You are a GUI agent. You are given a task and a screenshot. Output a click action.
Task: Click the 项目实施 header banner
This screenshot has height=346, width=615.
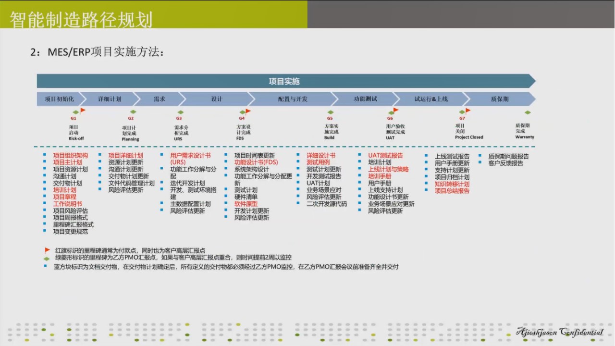(x=284, y=81)
